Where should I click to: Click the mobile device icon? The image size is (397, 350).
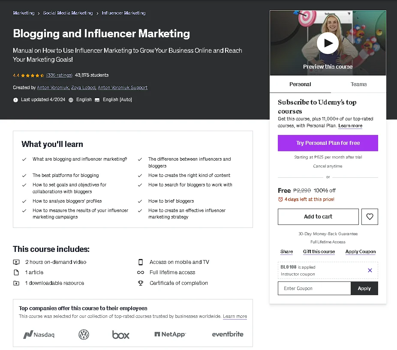(141, 262)
